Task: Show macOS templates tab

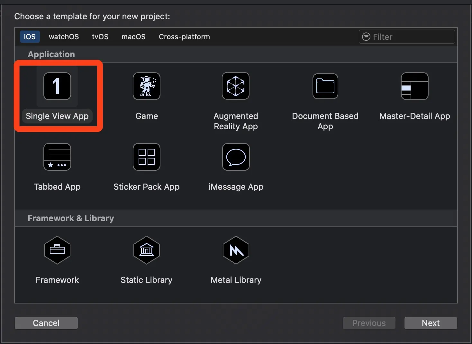Action: [133, 37]
